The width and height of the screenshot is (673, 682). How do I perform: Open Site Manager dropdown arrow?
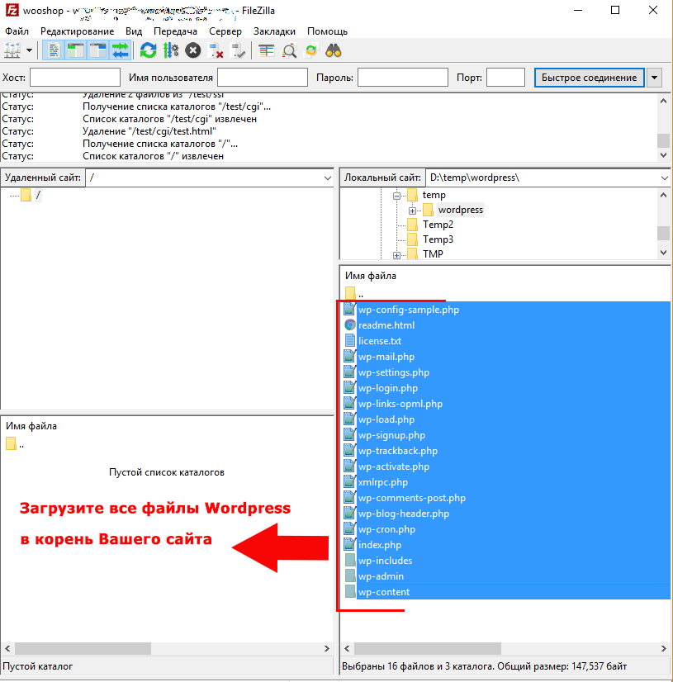click(x=29, y=51)
